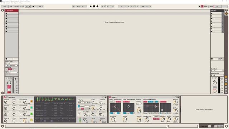
Task: Click the Follow playback icon
Action: 74,6
